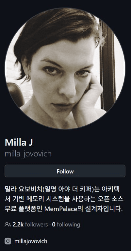Screen dimensions: 131x251
Task: Click the word following
Action: [69, 224]
